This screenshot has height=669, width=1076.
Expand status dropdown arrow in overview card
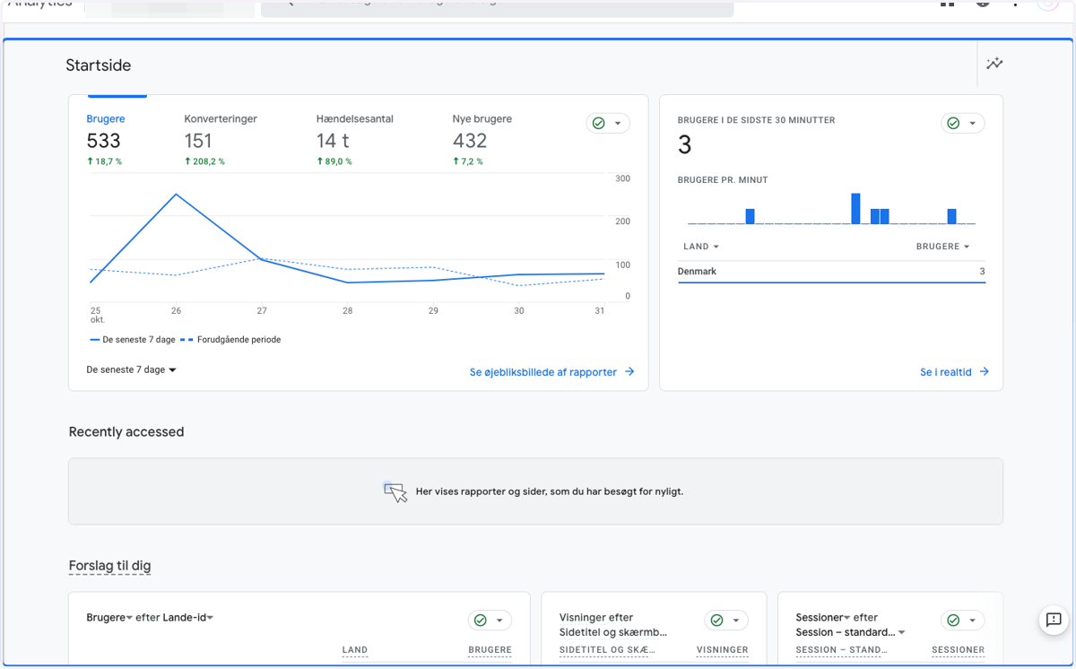click(x=618, y=124)
